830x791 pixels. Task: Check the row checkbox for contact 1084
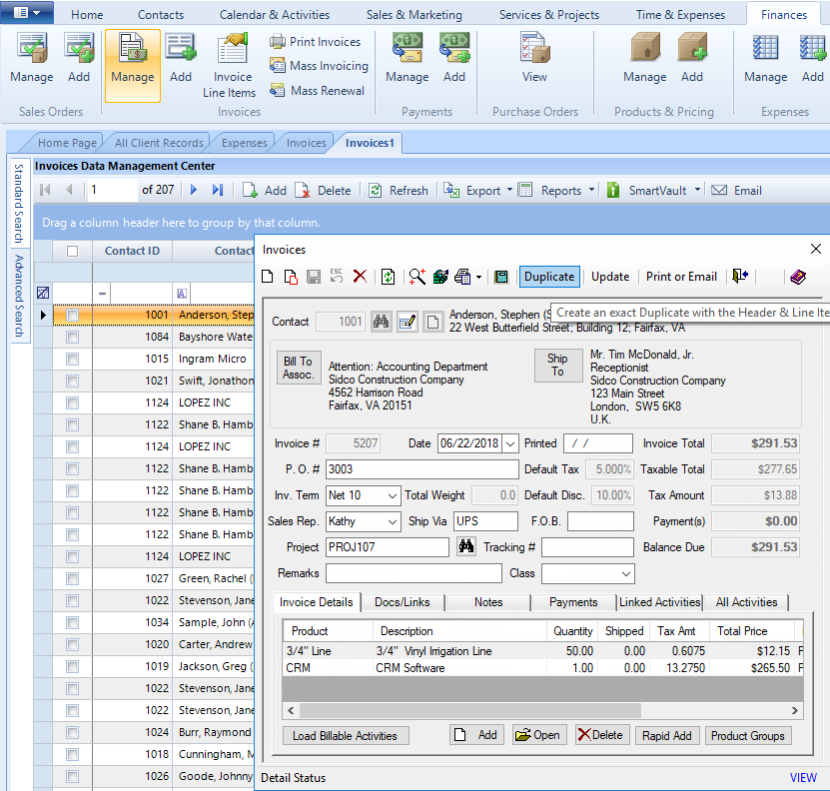(x=73, y=337)
